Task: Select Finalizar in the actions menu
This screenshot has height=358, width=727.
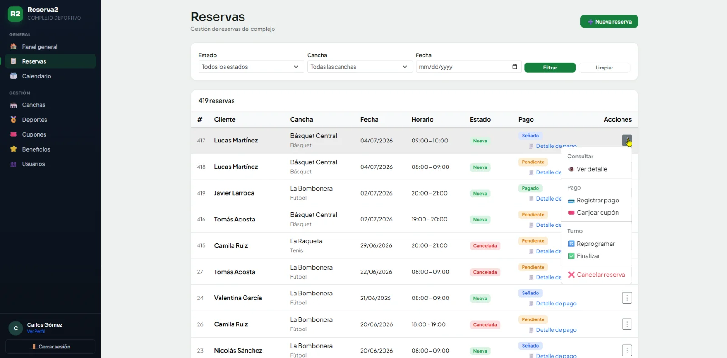Action: [x=596, y=256]
